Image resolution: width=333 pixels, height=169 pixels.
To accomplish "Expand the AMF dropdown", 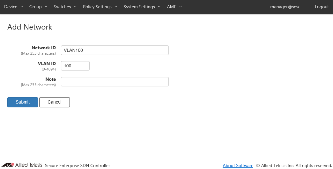I will point(174,7).
